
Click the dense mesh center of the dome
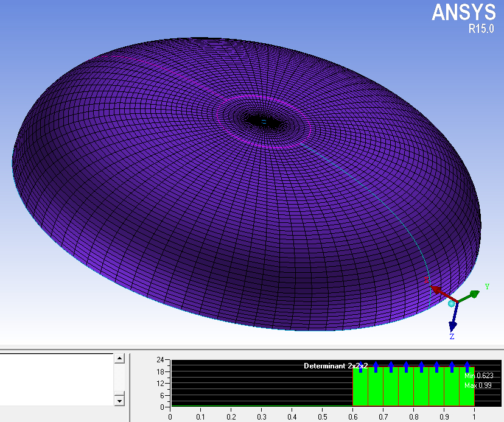(264, 122)
